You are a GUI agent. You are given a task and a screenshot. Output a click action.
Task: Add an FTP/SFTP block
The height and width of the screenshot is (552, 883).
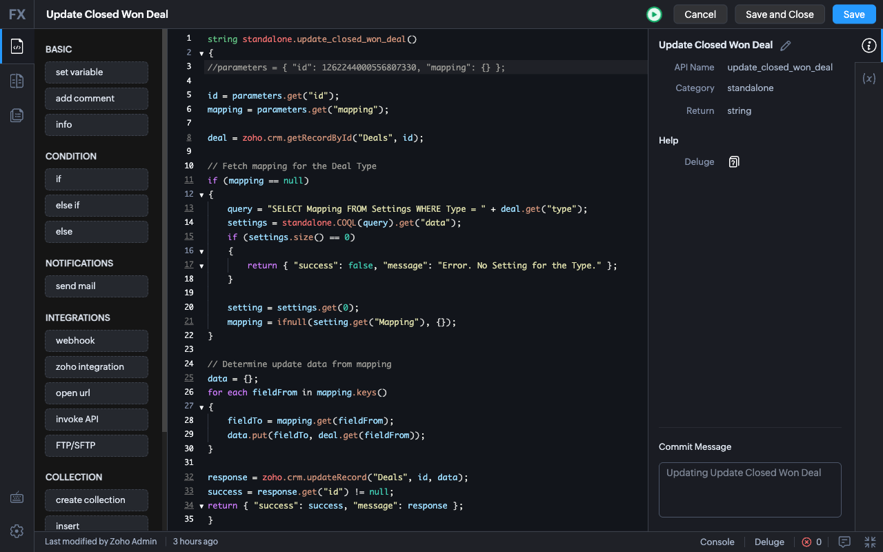pos(97,446)
